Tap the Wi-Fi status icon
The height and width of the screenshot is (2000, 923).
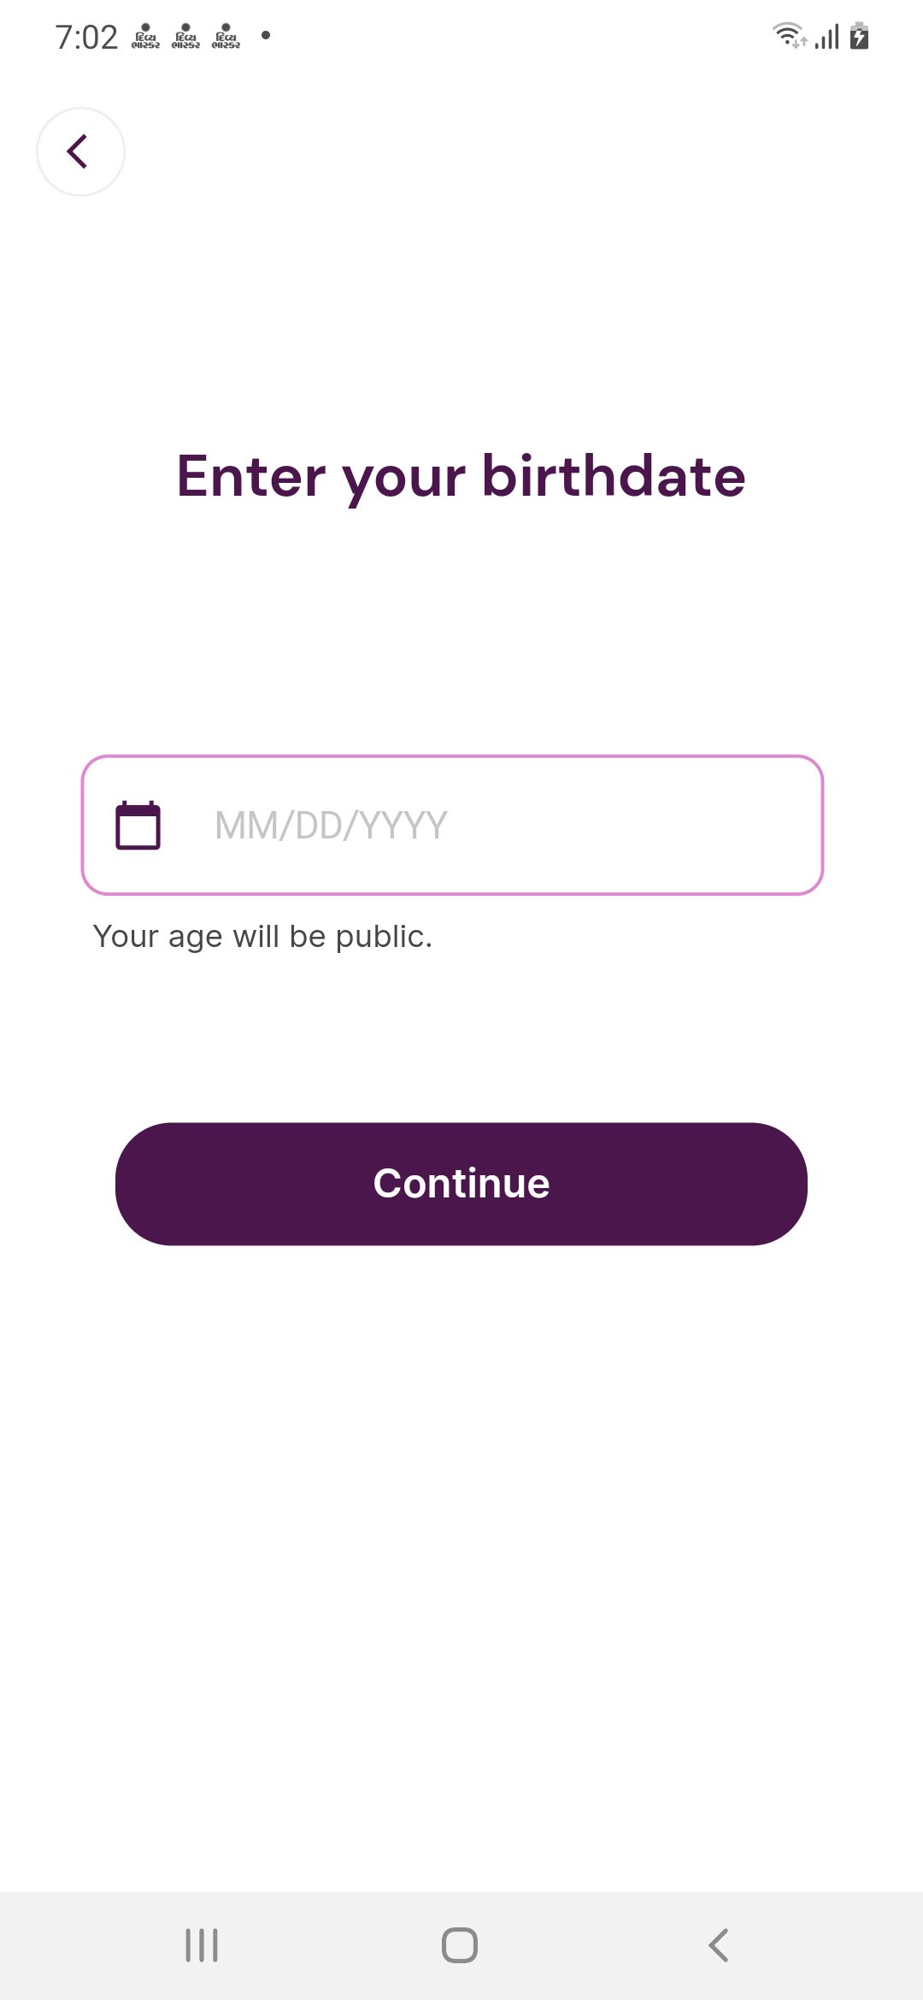pos(788,36)
